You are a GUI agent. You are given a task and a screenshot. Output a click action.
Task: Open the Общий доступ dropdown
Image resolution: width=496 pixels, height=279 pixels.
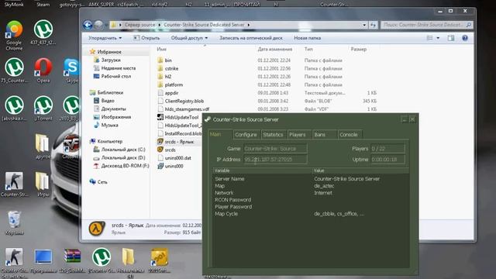[x=189, y=38]
